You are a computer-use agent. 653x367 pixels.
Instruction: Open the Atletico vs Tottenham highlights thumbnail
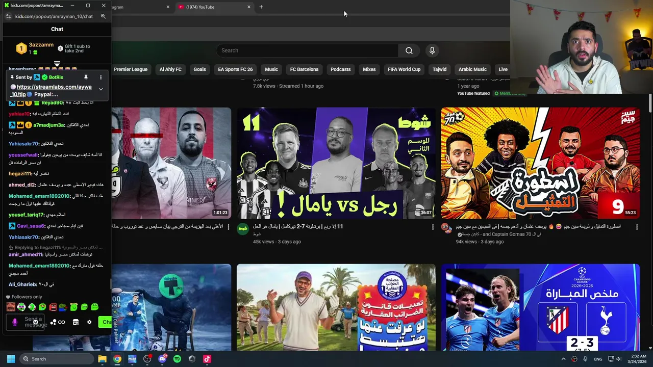[x=540, y=307]
